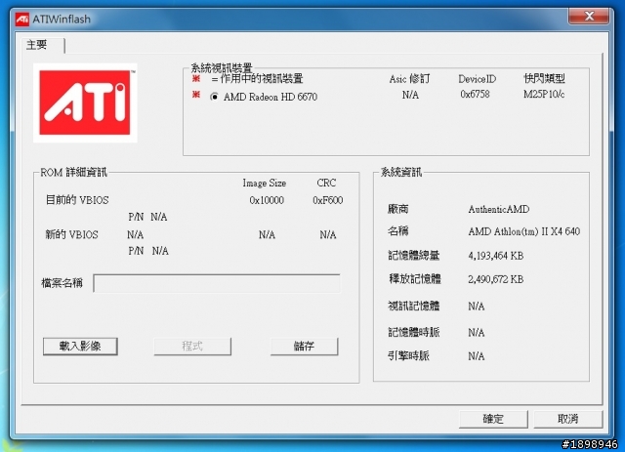The width and height of the screenshot is (625, 452).
Task: Cancel with the 取消 button
Action: click(x=567, y=419)
